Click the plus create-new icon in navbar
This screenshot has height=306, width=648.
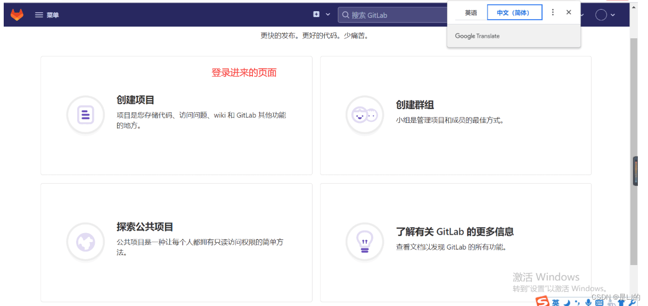tap(316, 14)
